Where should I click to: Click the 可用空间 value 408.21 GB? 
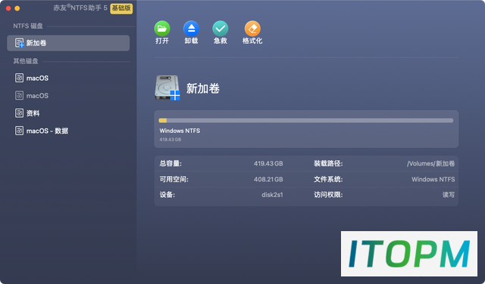(x=268, y=179)
